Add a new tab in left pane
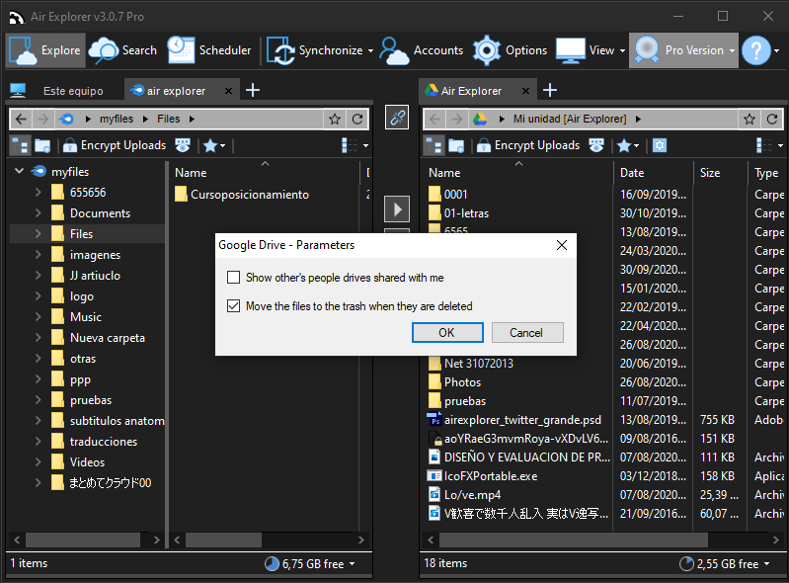Screen dimensions: 789x583 (253, 90)
